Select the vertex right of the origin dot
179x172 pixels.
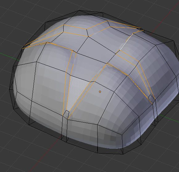point(114,92)
